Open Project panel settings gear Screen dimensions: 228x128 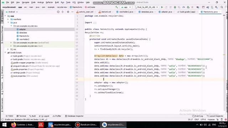(x=68, y=12)
